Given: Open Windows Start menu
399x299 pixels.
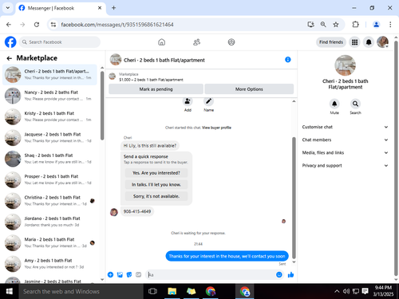Looking at the screenshot, I should (x=10, y=291).
